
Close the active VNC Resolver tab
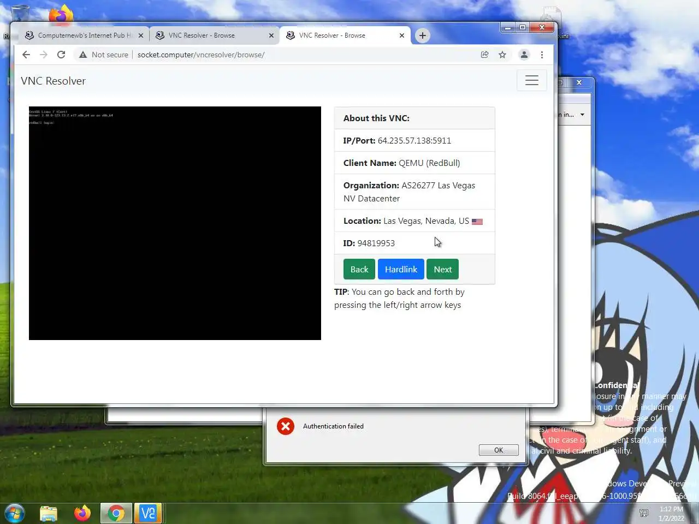(x=402, y=35)
